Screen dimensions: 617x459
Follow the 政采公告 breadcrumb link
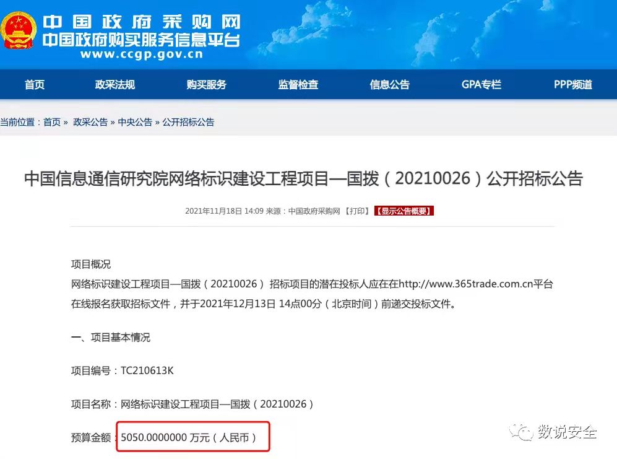pyautogui.click(x=90, y=122)
